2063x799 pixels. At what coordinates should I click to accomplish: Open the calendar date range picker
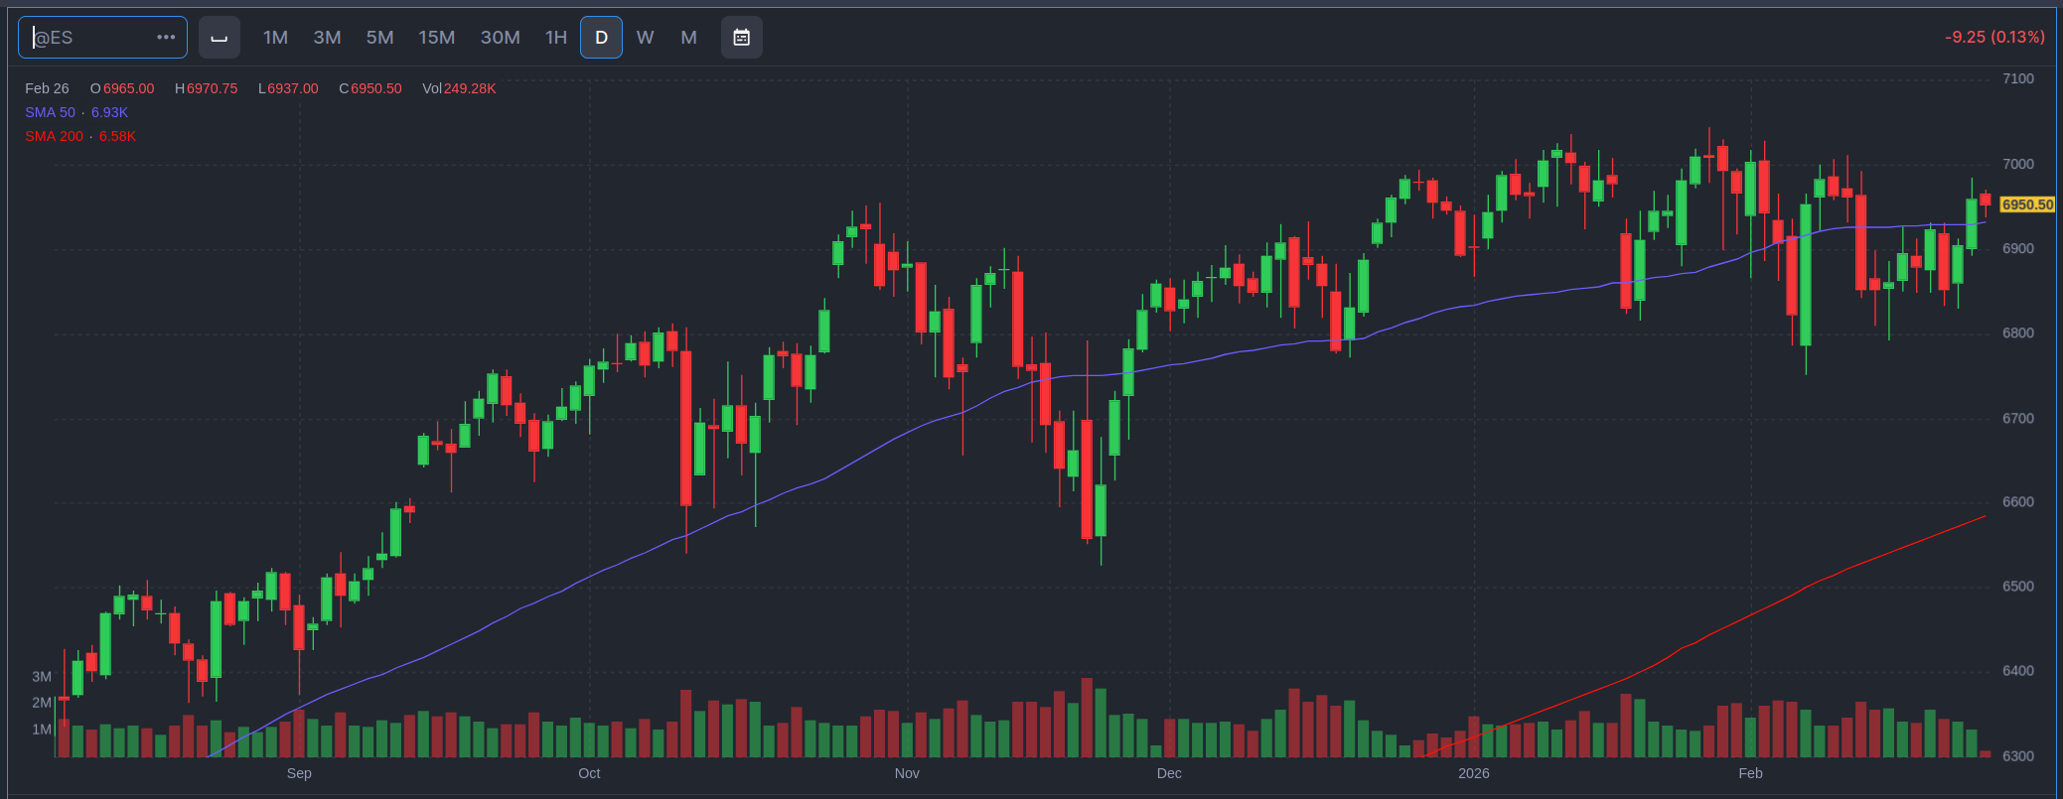[741, 38]
